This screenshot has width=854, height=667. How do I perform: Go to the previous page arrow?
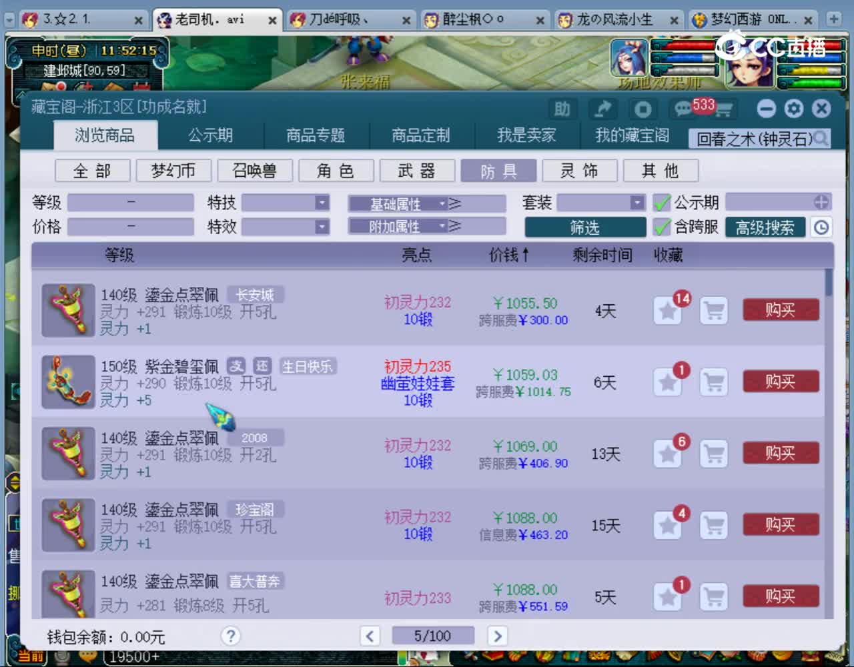pos(370,636)
